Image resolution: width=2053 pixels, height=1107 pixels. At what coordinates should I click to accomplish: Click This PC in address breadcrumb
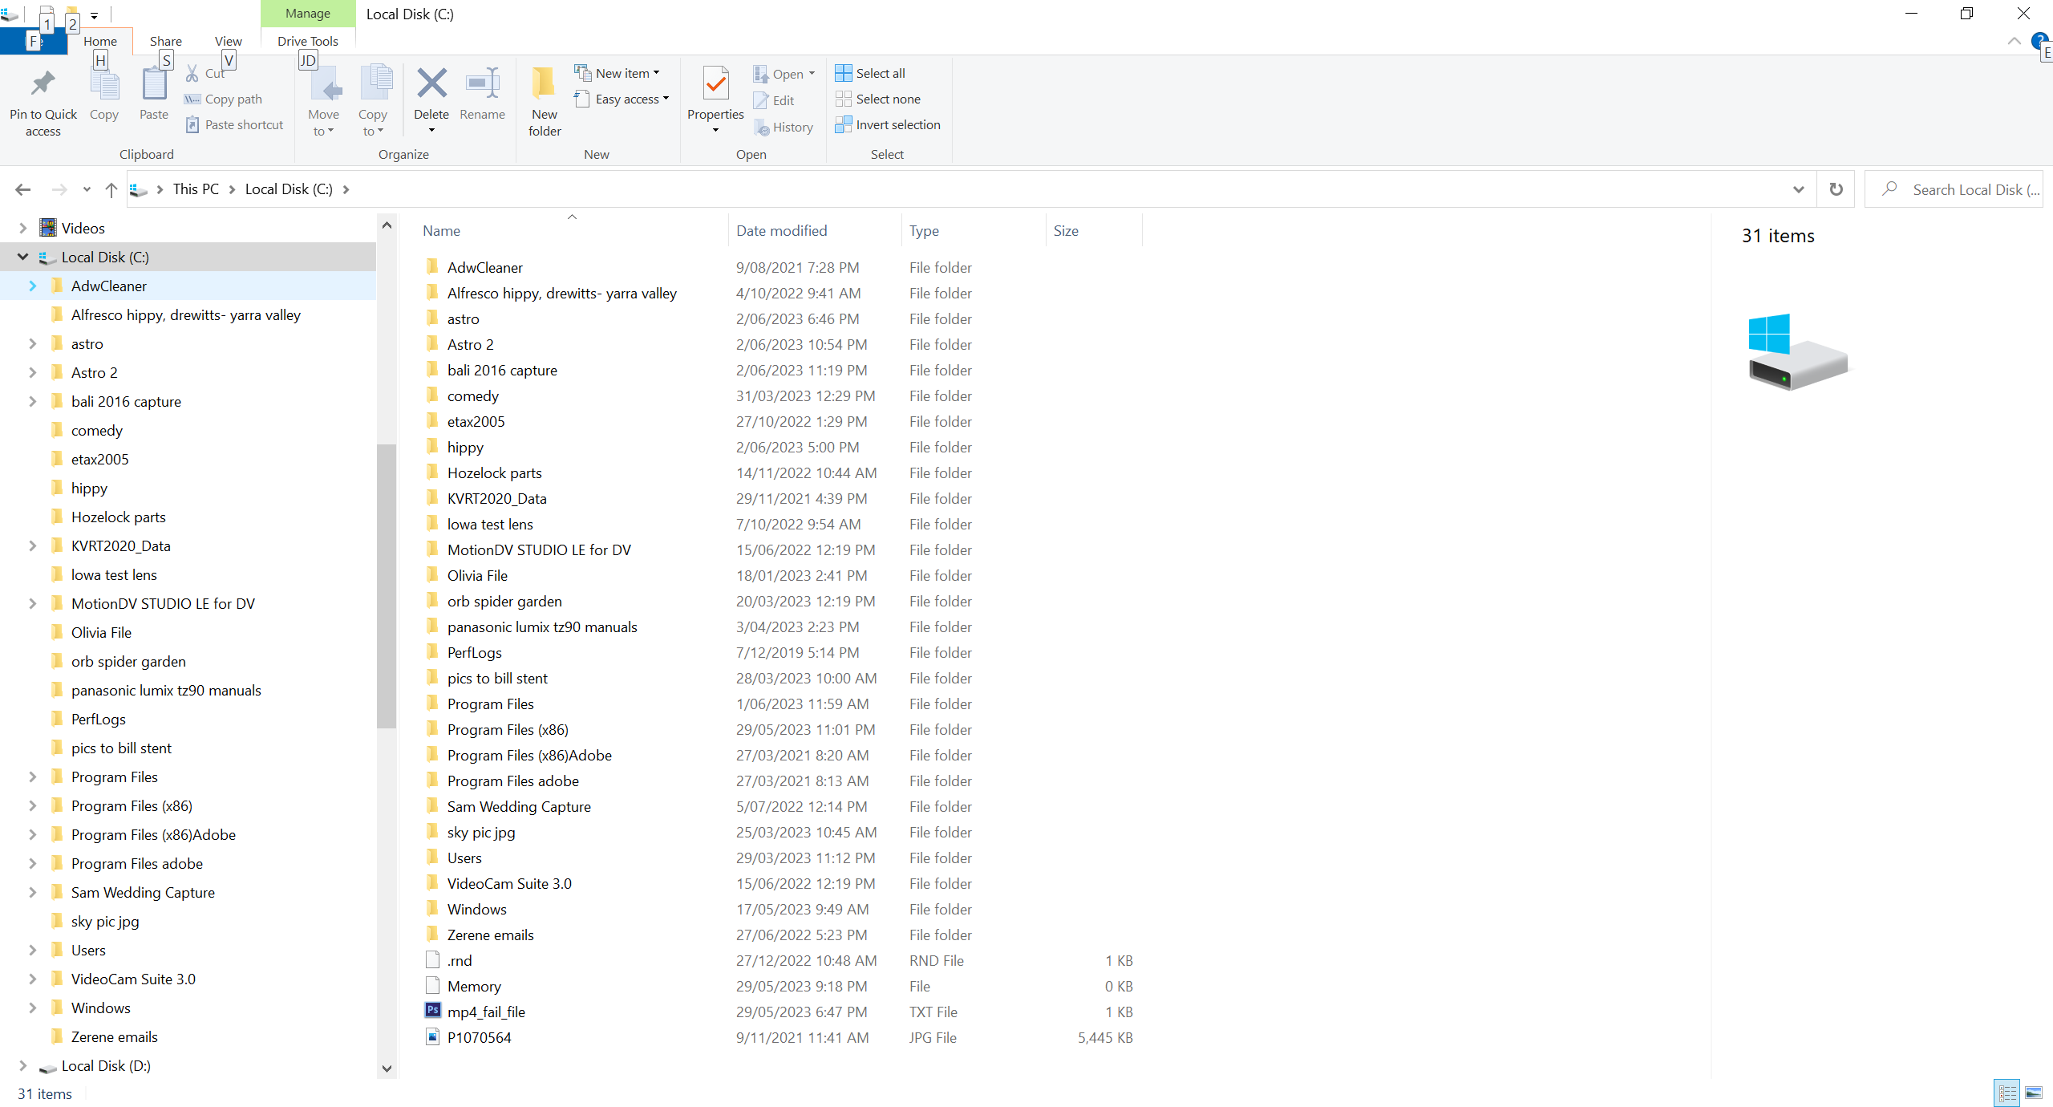point(196,189)
